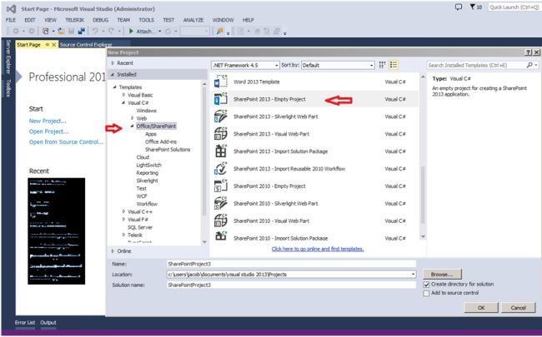
Task: Switch to Source Control Explorer tab
Action: click(86, 44)
